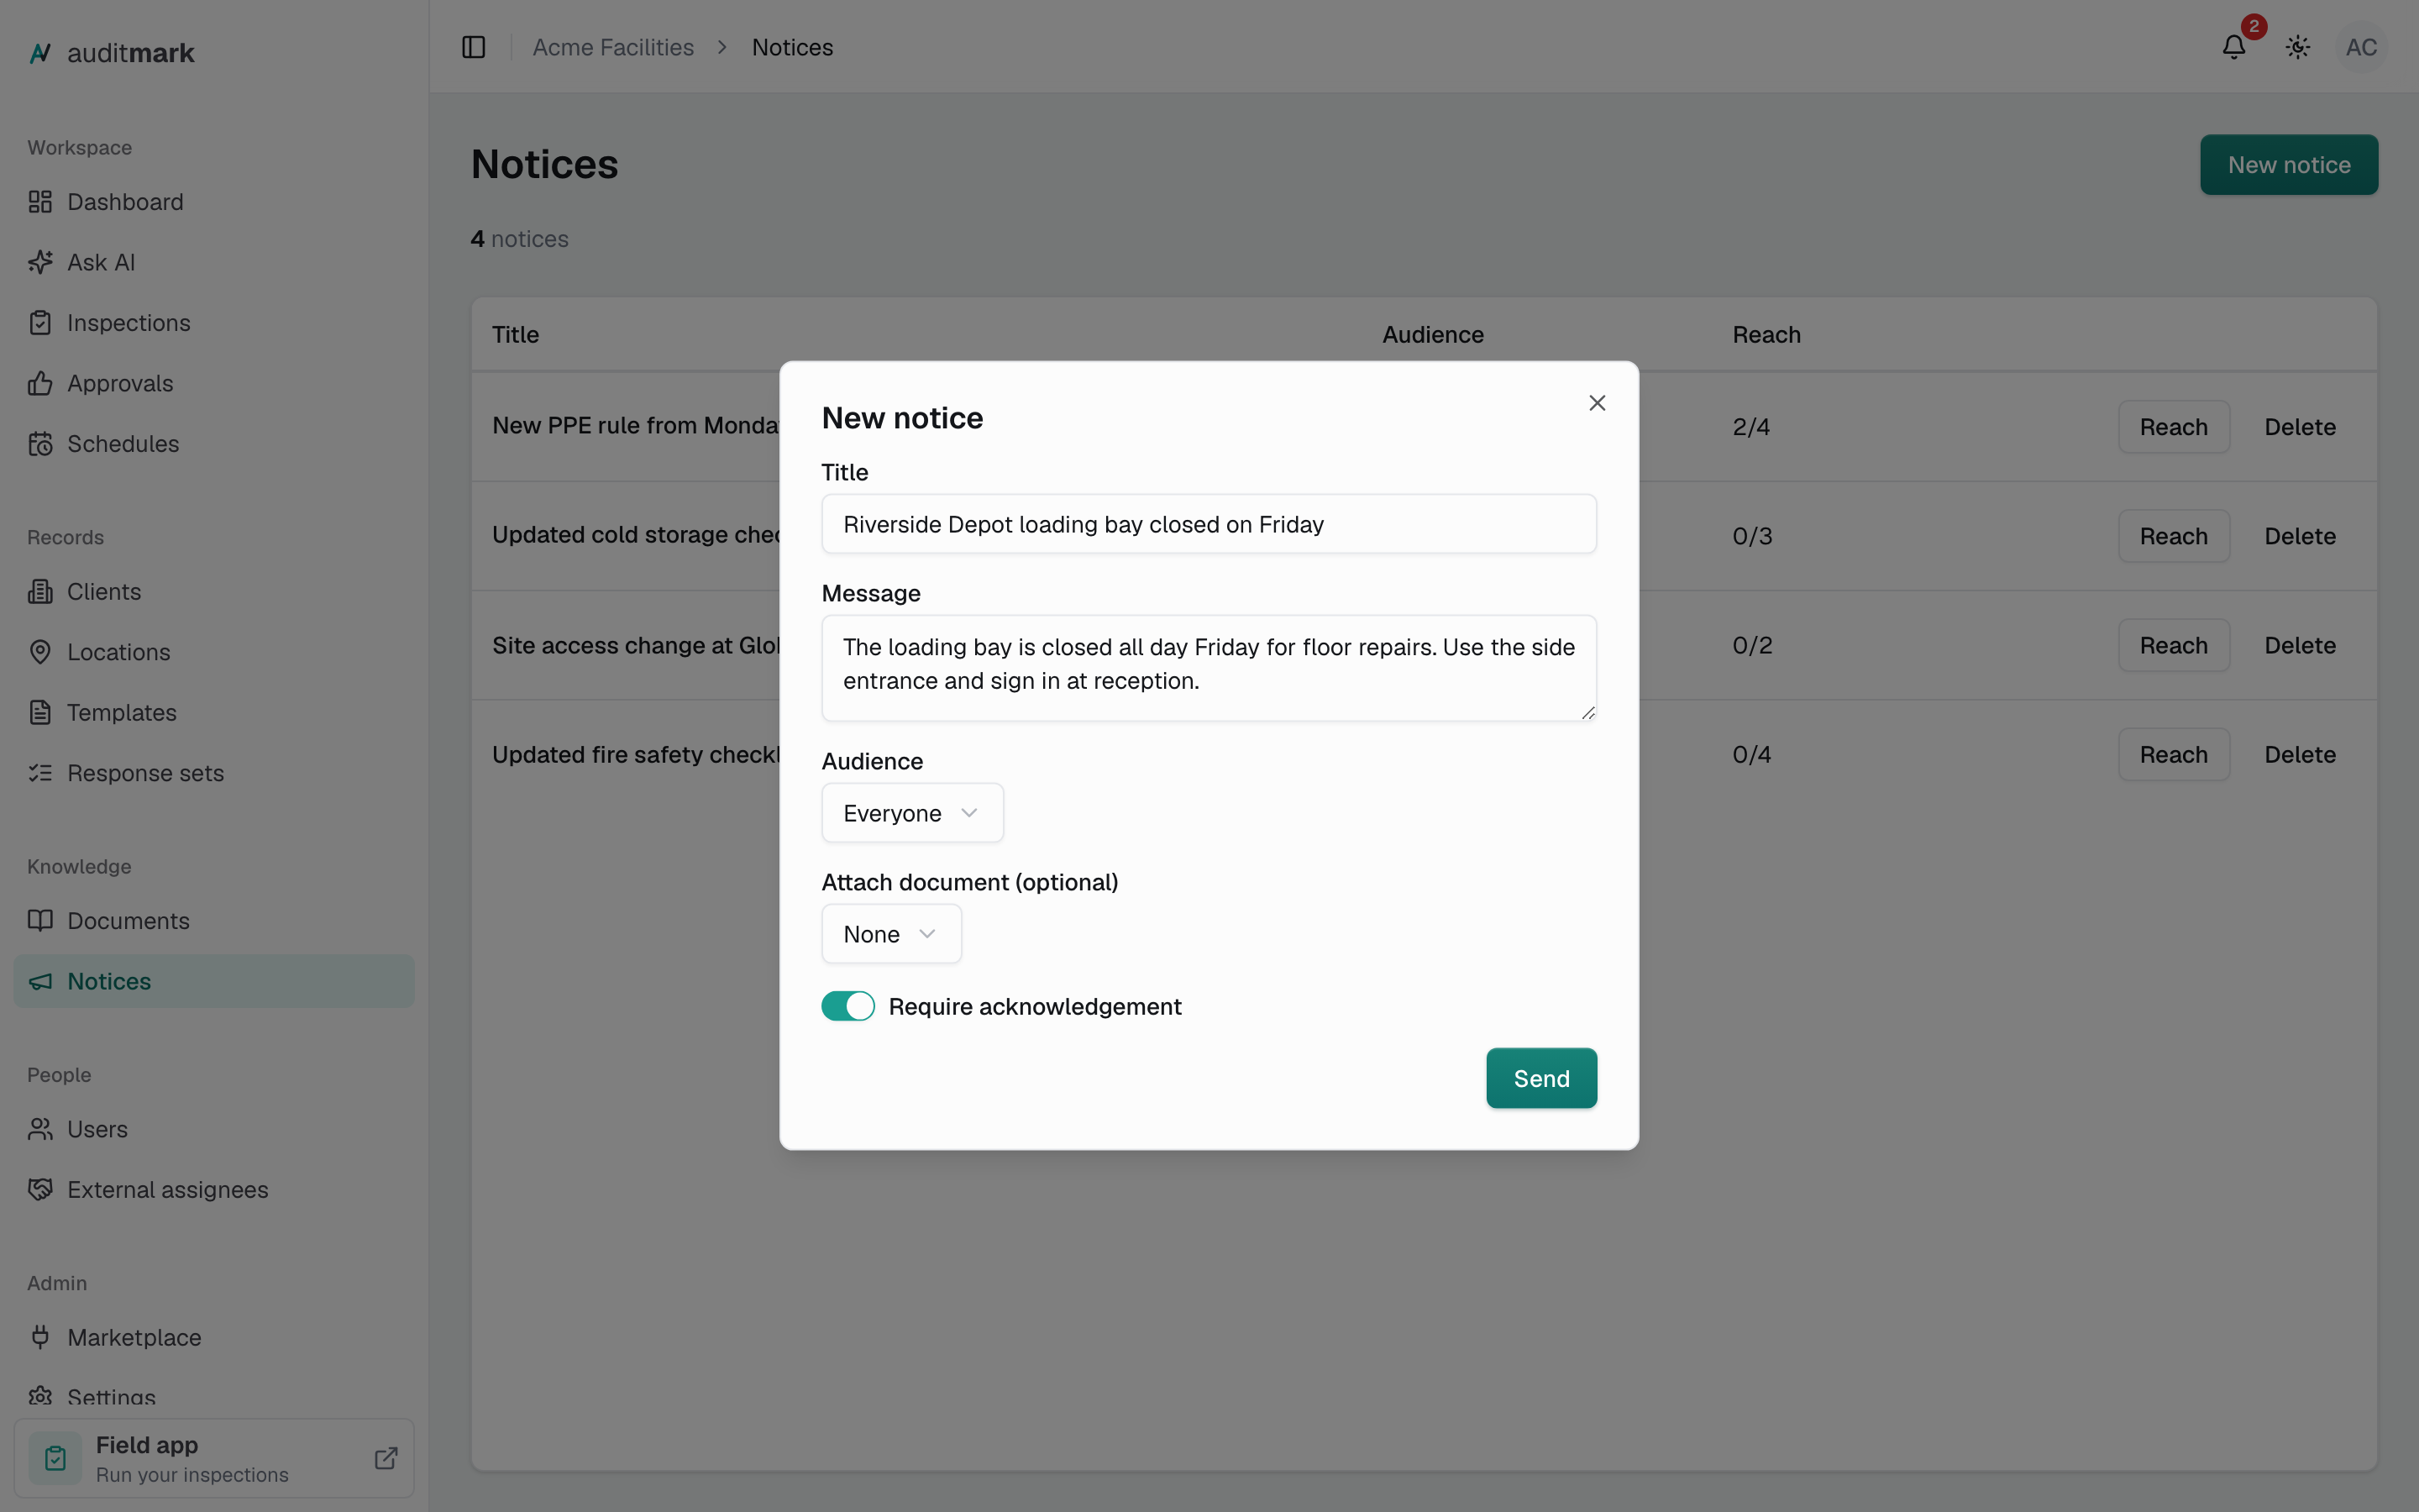
Task: Close the New notice dialog
Action: [x=1597, y=403]
